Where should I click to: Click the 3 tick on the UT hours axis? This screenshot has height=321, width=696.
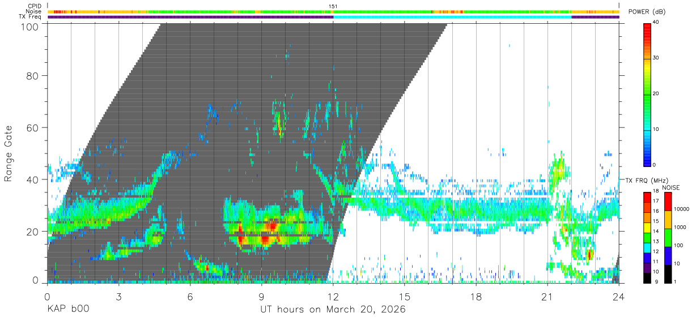click(118, 297)
